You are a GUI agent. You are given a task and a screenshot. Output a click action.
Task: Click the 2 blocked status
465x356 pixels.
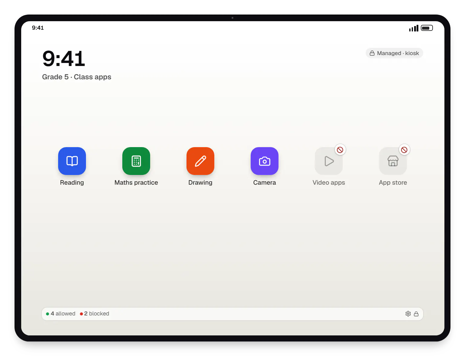tap(94, 314)
